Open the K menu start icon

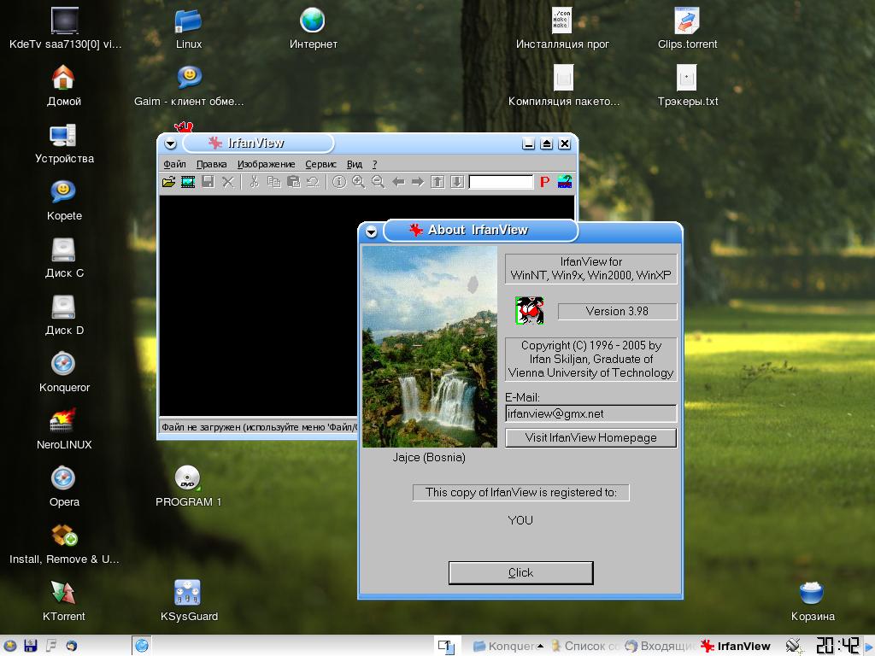pyautogui.click(x=9, y=646)
